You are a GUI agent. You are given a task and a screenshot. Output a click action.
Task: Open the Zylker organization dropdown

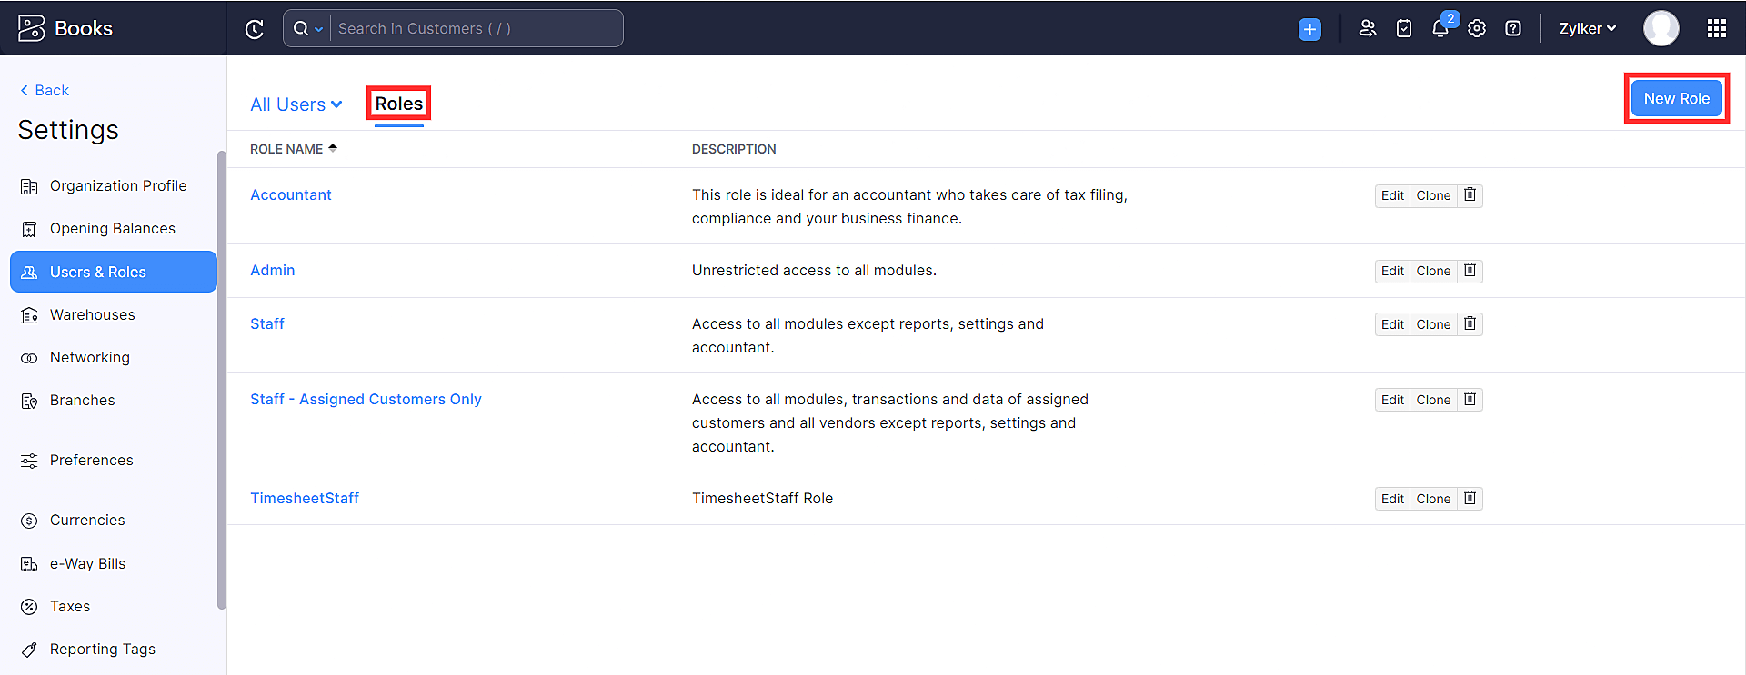point(1587,29)
